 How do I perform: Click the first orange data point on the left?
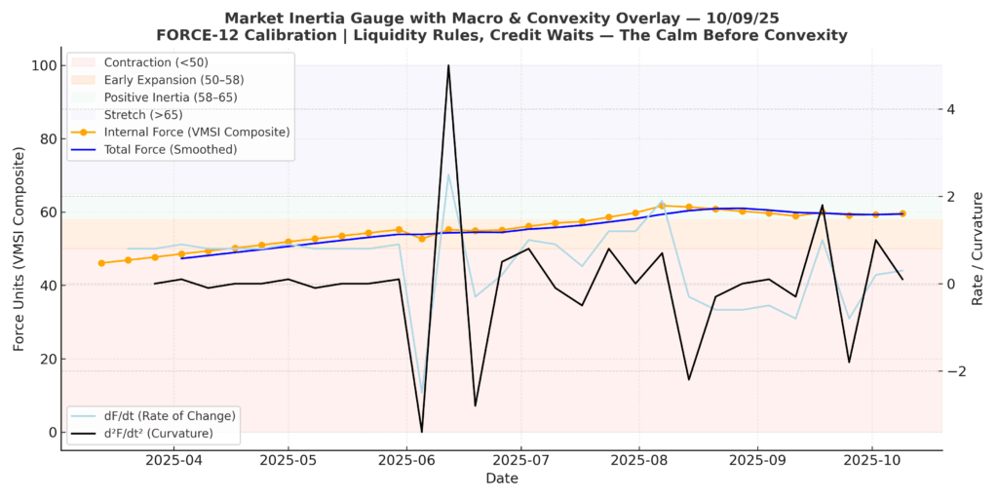[101, 263]
